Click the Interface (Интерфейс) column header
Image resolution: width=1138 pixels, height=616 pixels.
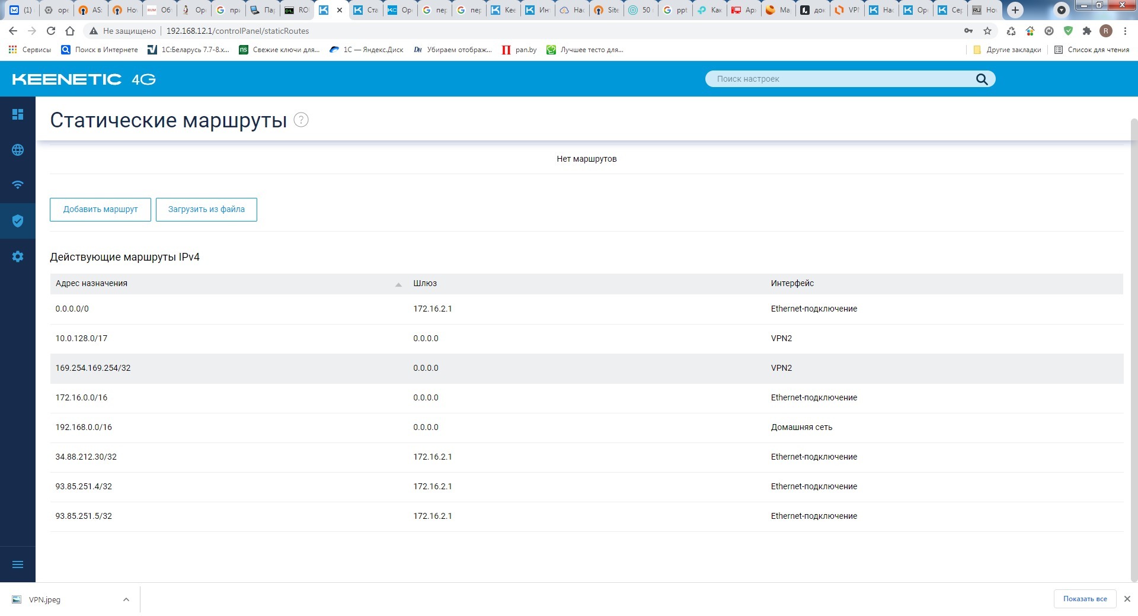click(x=792, y=284)
